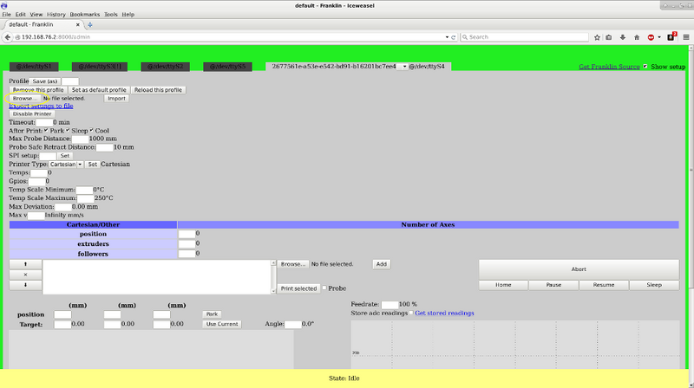
Task: Switch to the @/dev/ttyS1 printer tab
Action: (34, 67)
